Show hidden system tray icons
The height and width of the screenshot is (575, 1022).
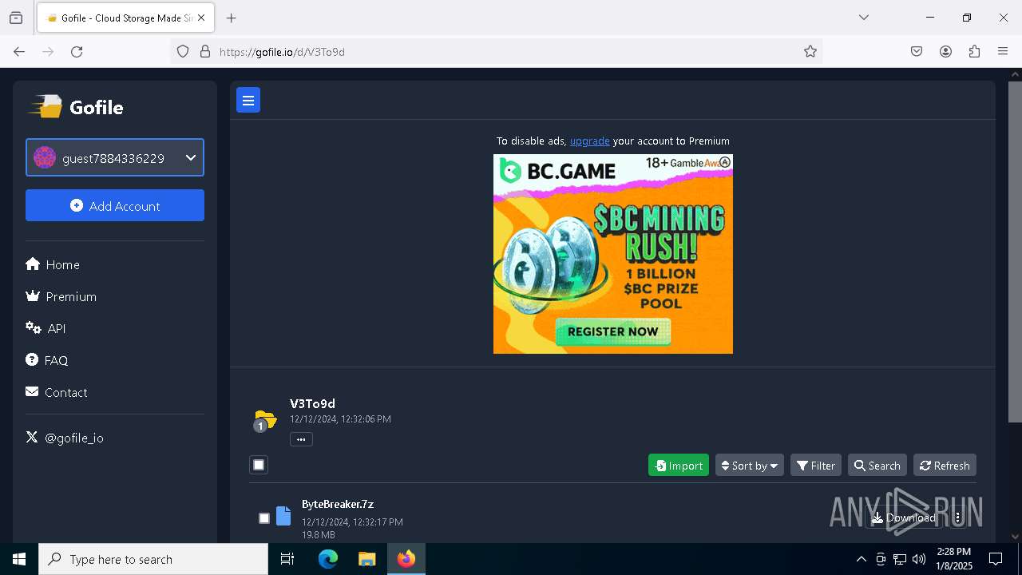click(x=861, y=559)
